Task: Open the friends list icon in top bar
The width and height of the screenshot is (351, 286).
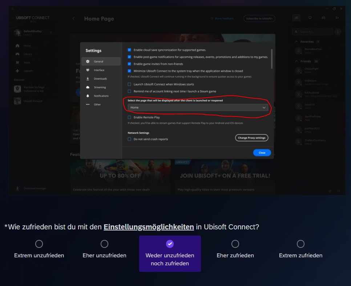Action: 296,18
